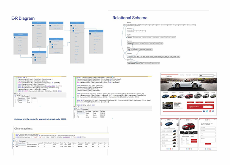Click the 'Customer is in the market' caption
The width and height of the screenshot is (230, 165).
coord(41,119)
